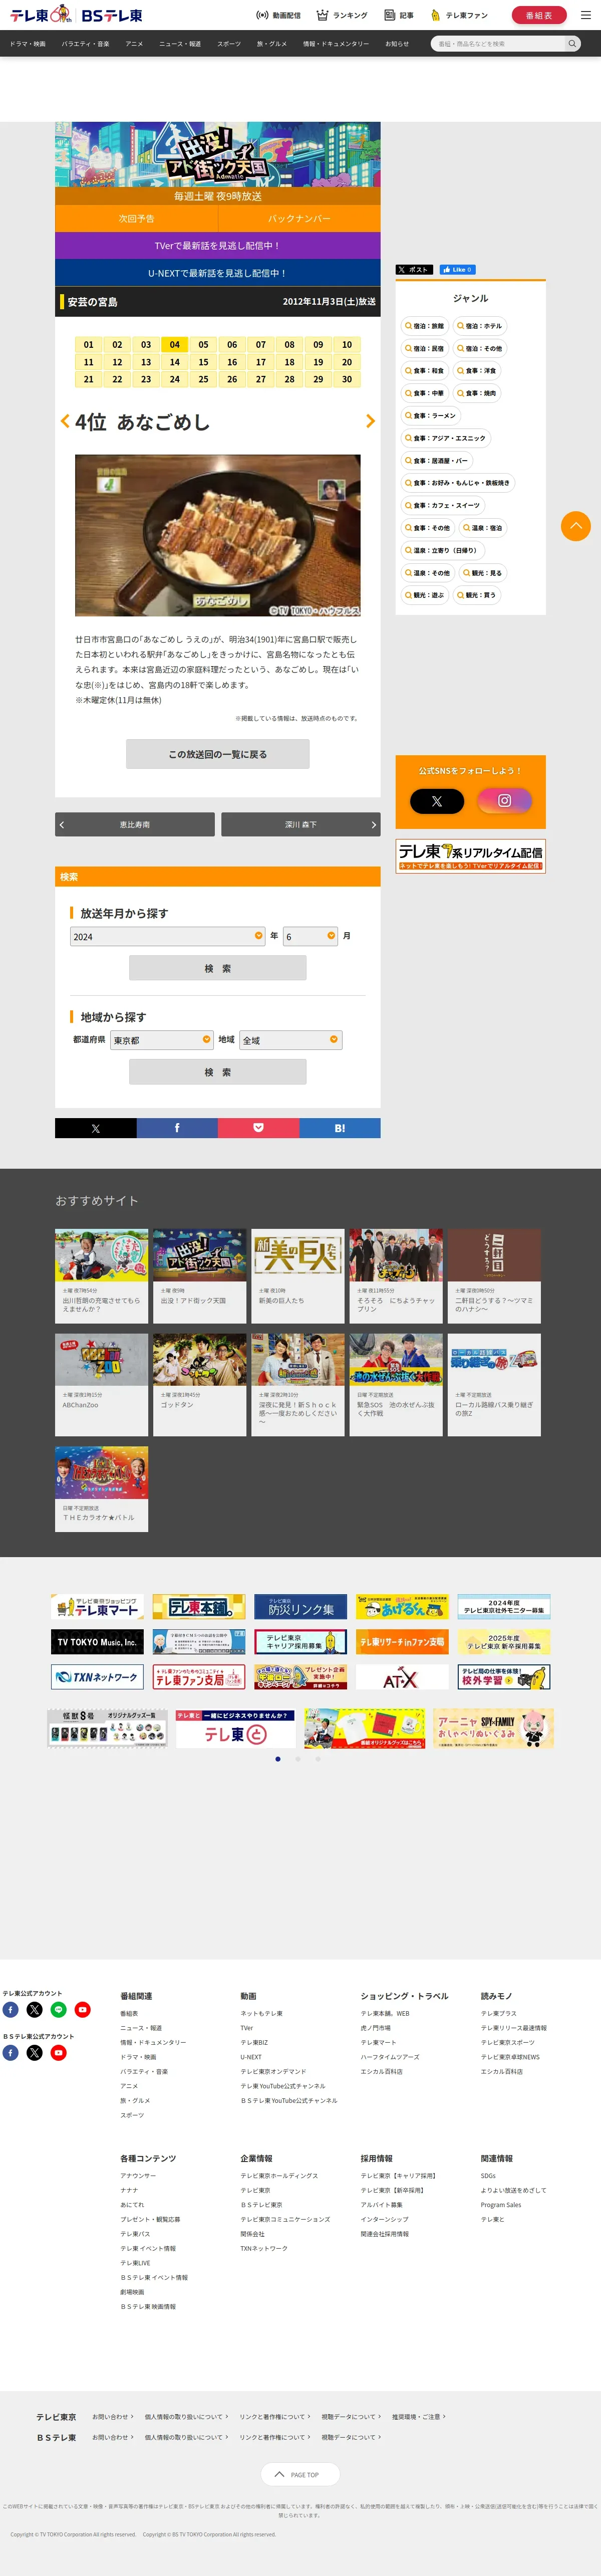Go to previous episode 恵比寿南
Image resolution: width=601 pixels, height=2576 pixels.
tap(135, 824)
